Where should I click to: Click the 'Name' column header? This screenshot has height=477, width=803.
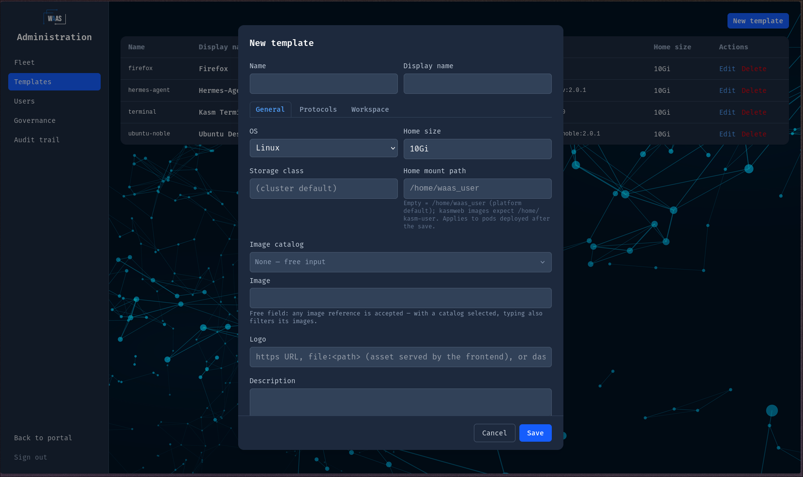pyautogui.click(x=136, y=47)
